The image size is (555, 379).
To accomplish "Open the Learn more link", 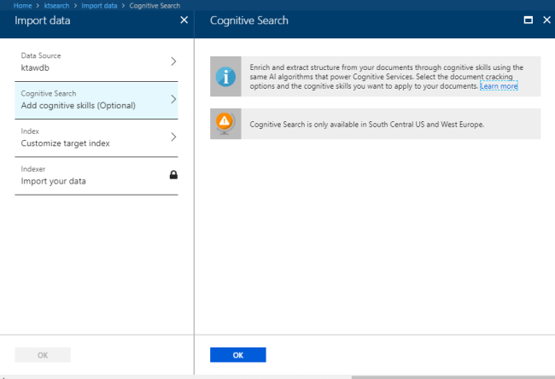I will (x=499, y=86).
